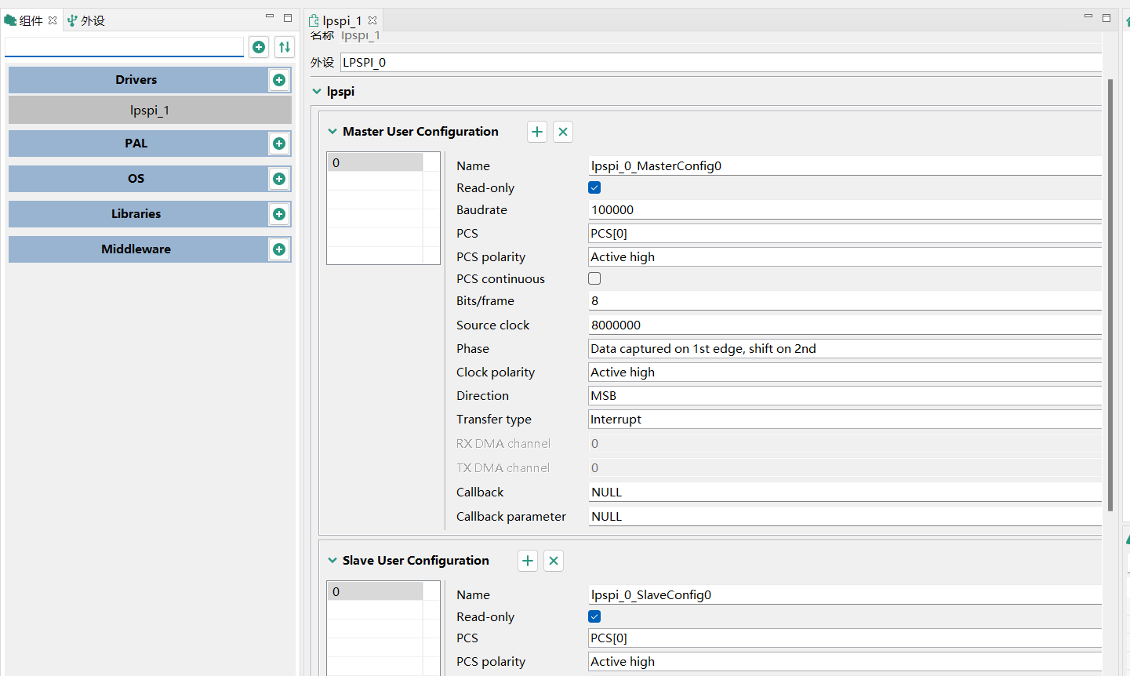Add a component with the Drivers plus icon
1130x676 pixels.
coord(279,80)
